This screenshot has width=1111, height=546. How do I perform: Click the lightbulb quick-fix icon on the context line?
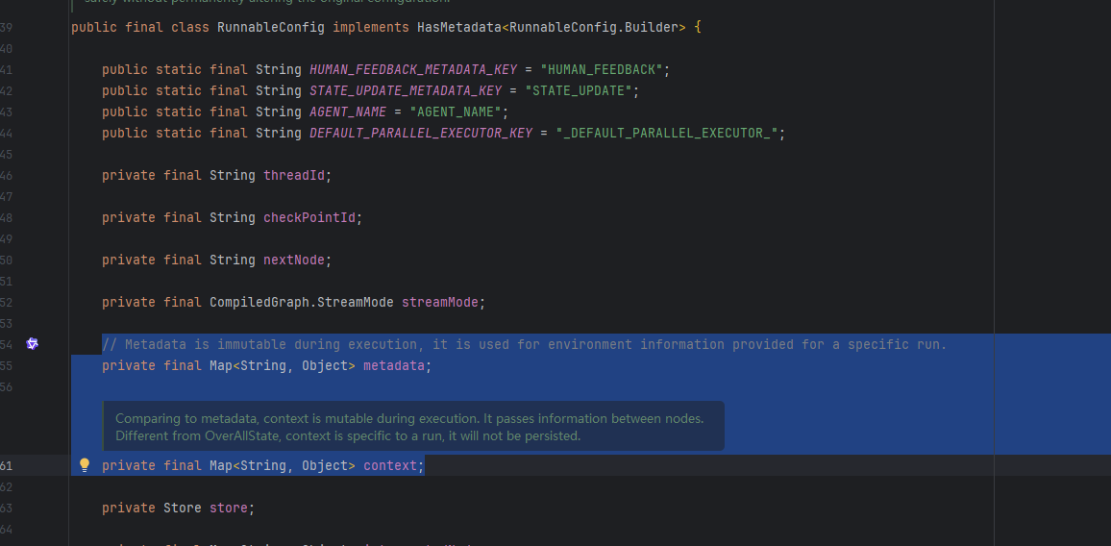(85, 465)
